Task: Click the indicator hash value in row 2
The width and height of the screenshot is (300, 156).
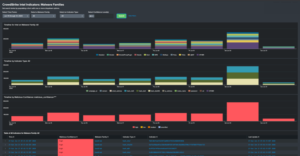Action: 177,145
